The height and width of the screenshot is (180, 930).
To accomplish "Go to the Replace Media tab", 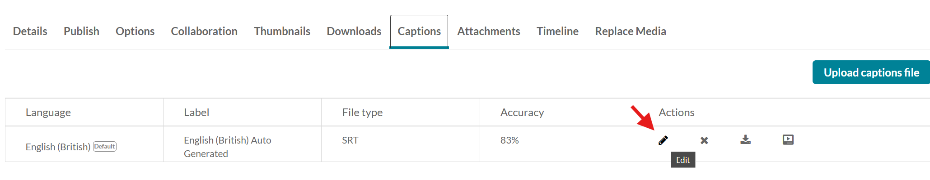I will pyautogui.click(x=631, y=31).
